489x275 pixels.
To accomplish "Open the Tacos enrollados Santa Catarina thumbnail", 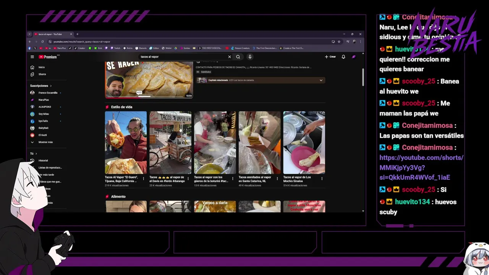I will point(259,142).
